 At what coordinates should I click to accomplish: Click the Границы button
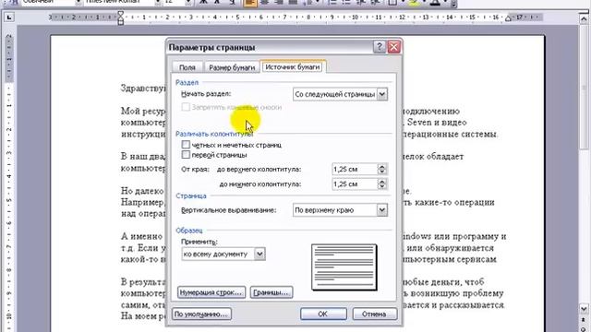click(271, 292)
